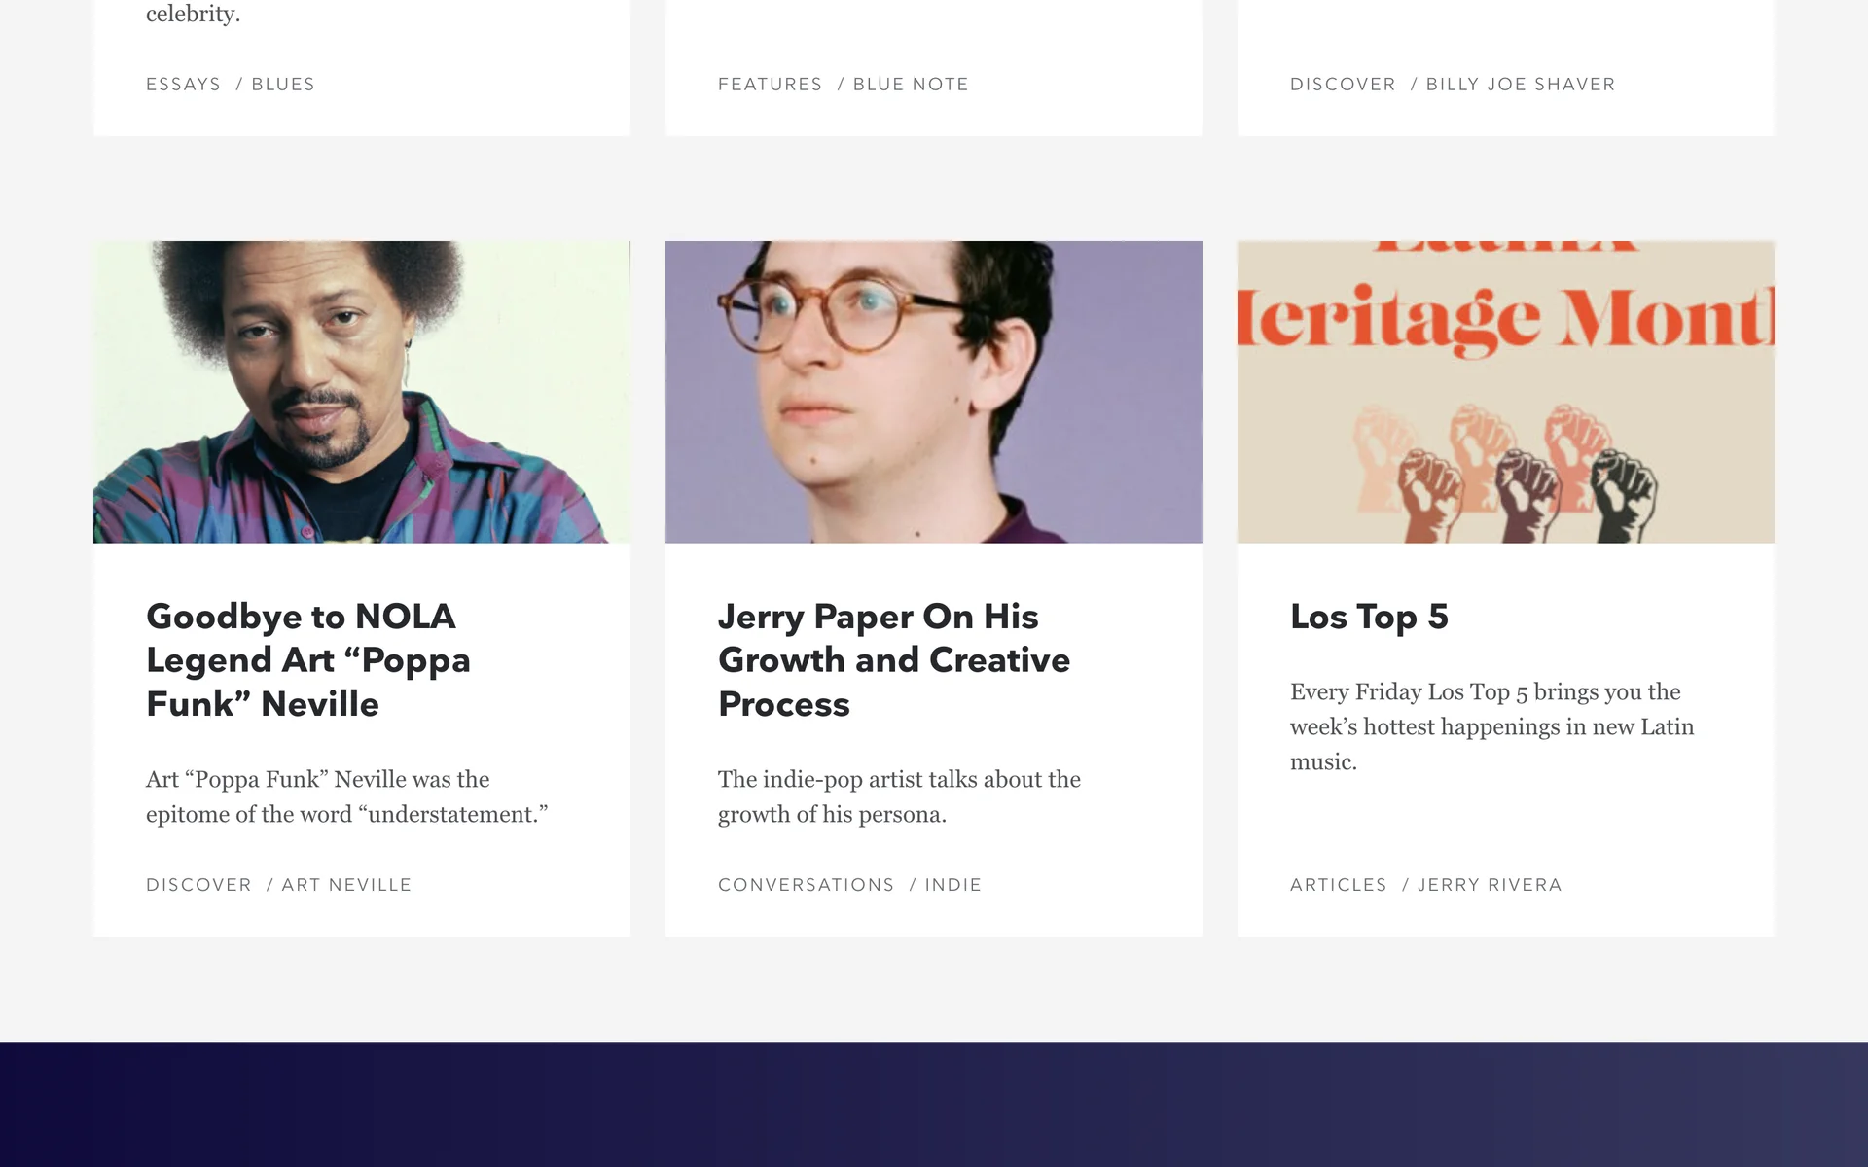Open the BILLY JOE SHAVER tag
Viewport: 1868px width, 1167px height.
coord(1520,85)
